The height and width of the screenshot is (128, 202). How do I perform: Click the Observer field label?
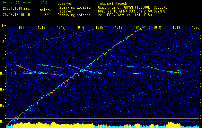point(65,4)
